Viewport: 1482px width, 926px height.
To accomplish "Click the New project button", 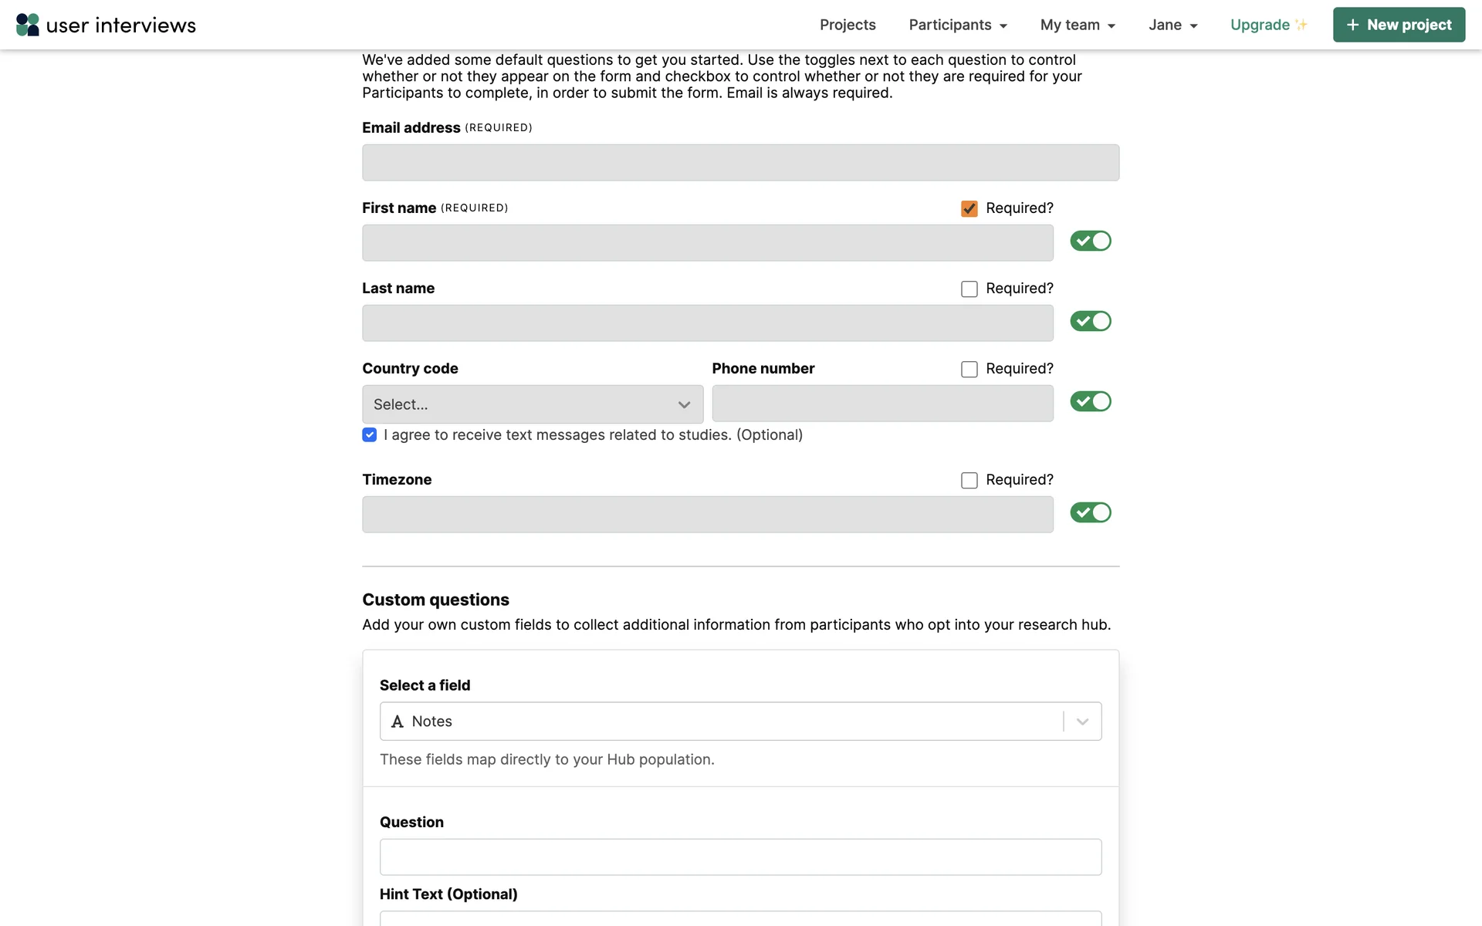I will pos(1399,25).
